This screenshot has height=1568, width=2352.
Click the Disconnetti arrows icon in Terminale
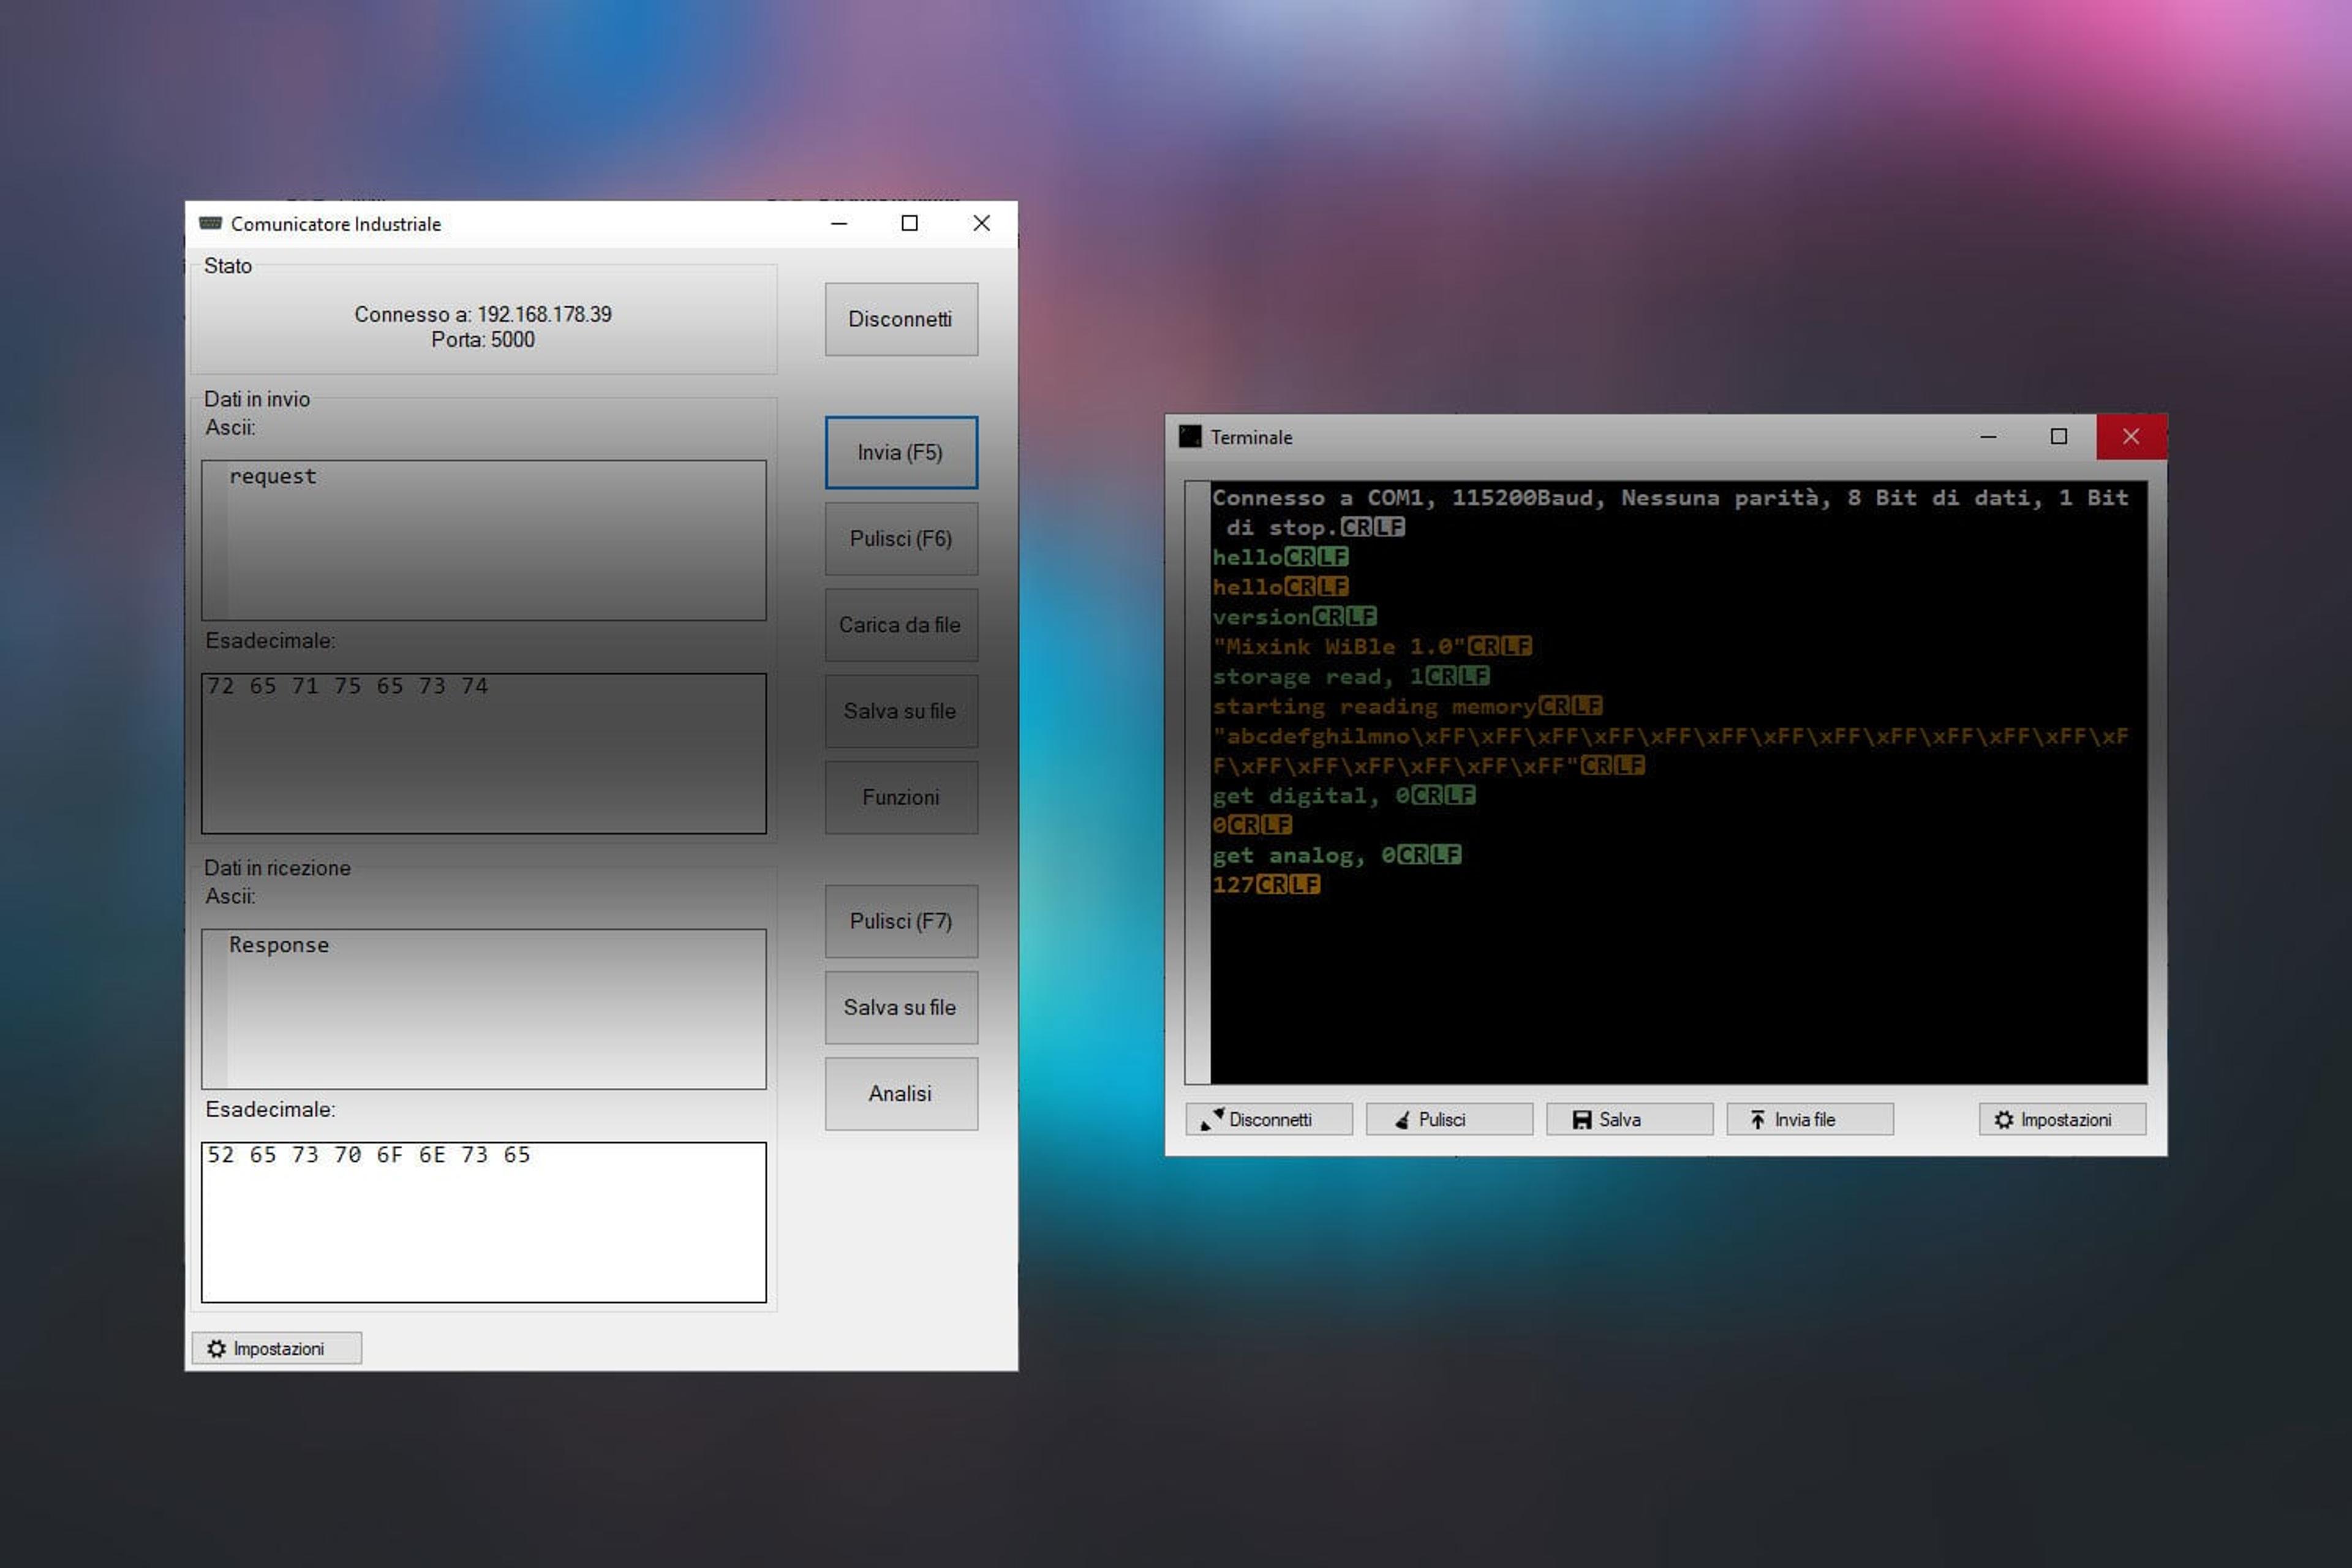[x=1212, y=1119]
